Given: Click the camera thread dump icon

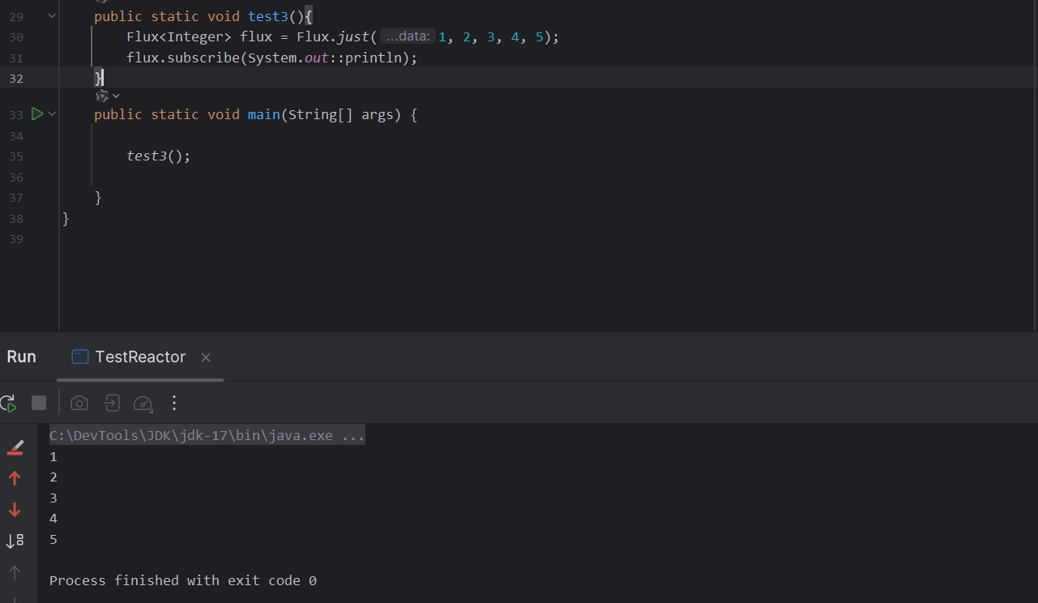Looking at the screenshot, I should coord(79,403).
